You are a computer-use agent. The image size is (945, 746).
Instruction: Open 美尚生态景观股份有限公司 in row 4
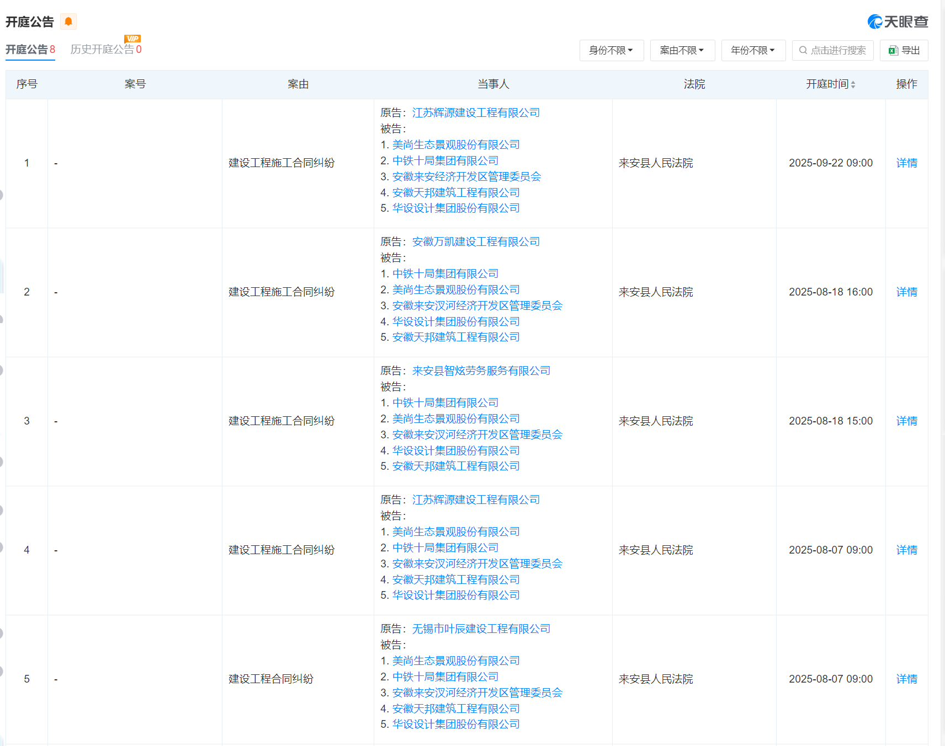(456, 532)
